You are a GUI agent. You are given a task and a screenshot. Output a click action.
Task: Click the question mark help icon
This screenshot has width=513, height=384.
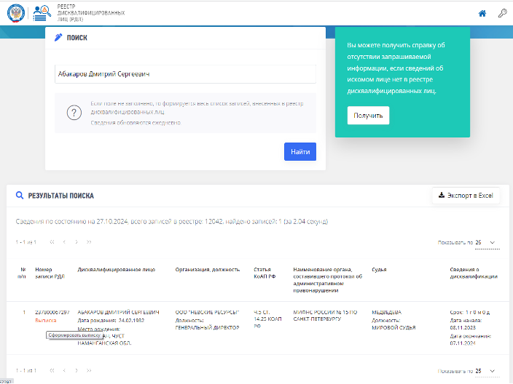coord(74,113)
